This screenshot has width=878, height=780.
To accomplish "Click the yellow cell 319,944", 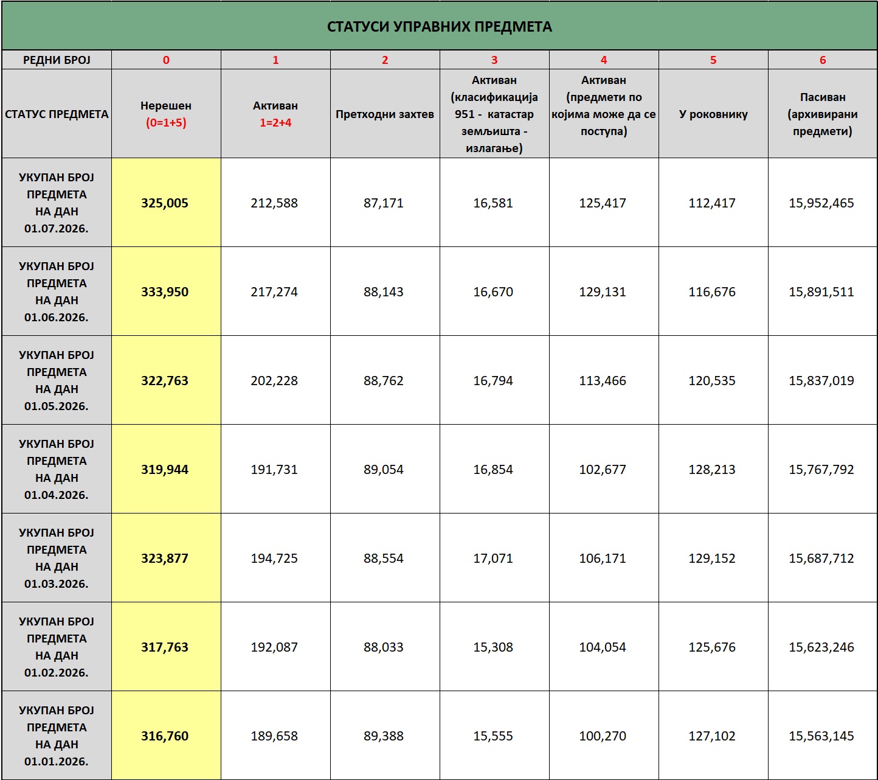I will (x=166, y=469).
